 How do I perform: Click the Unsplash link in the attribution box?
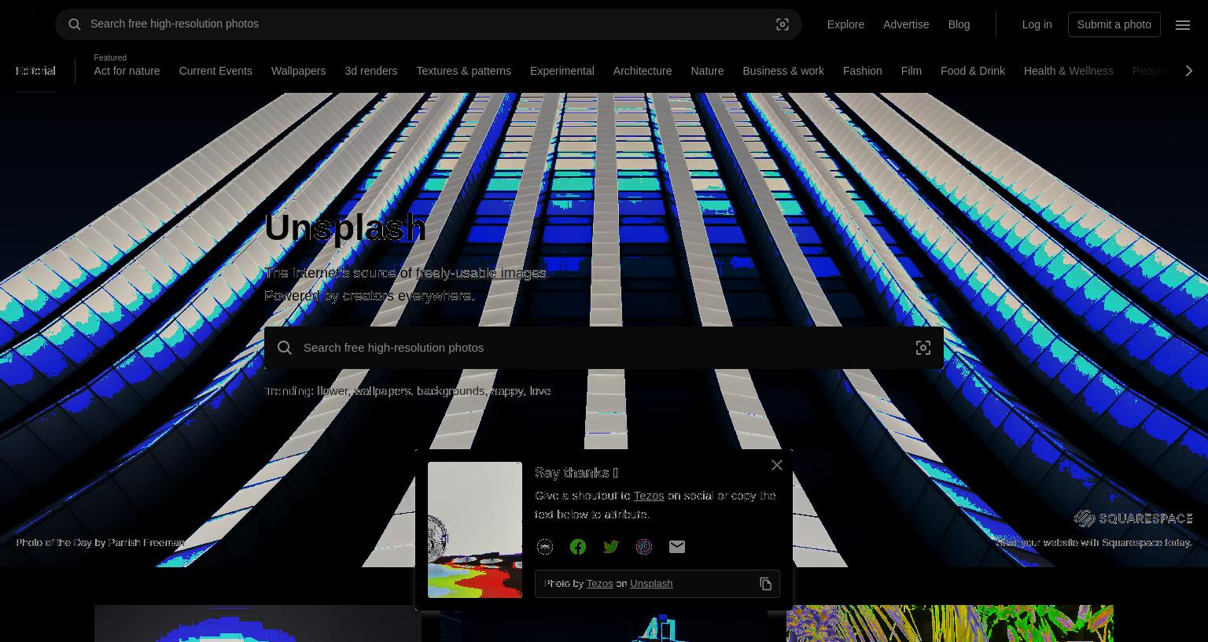651,584
